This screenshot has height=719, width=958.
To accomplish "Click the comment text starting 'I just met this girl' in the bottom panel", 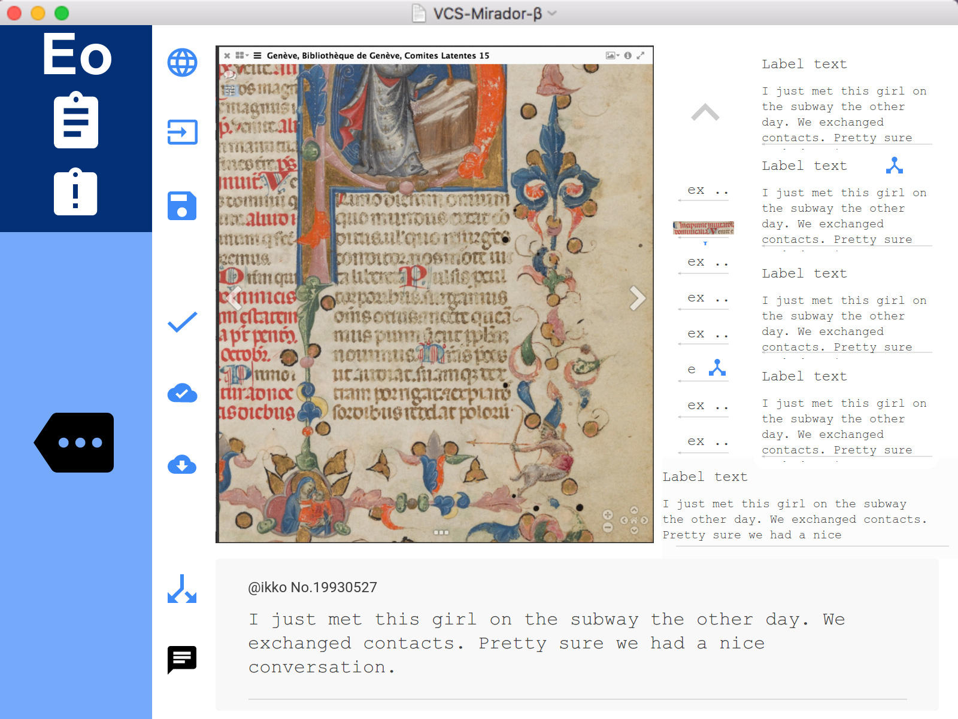I will coord(547,643).
